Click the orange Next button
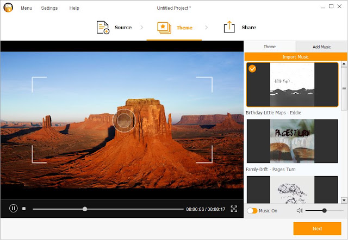Image resolution: width=348 pixels, height=240 pixels. click(317, 229)
